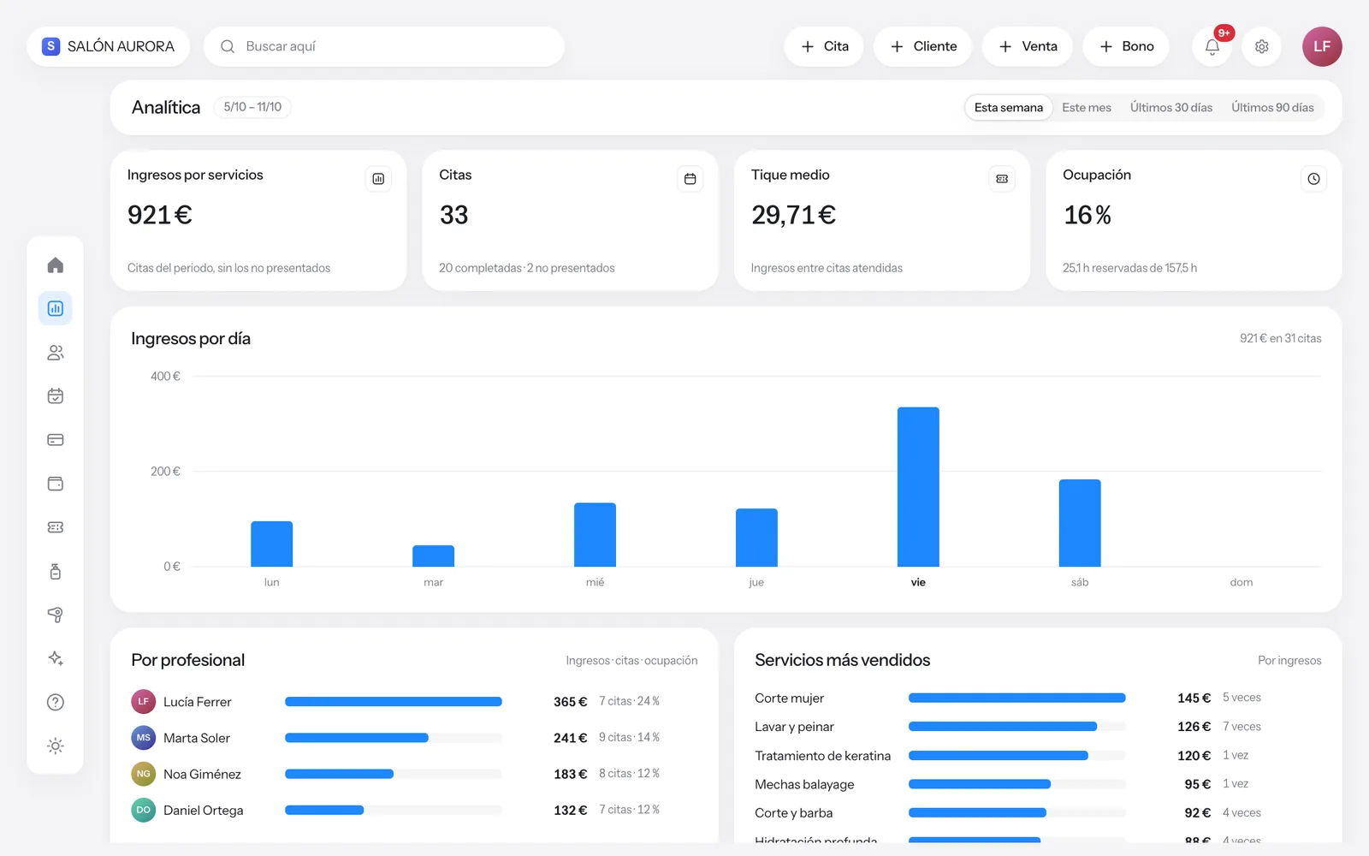1369x856 pixels.
Task: Select the analytics chart sidebar icon
Action: (x=56, y=308)
